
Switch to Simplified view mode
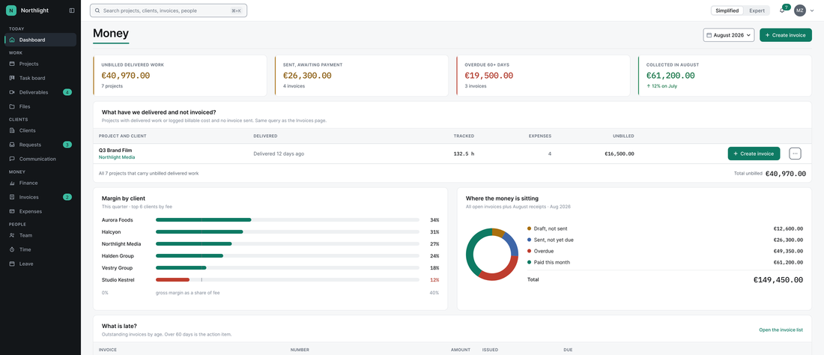[727, 10]
